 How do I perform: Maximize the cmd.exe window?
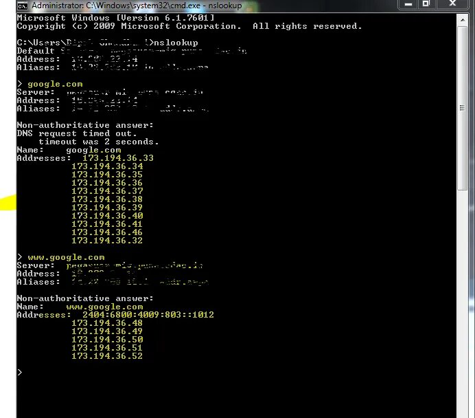(426, 4)
